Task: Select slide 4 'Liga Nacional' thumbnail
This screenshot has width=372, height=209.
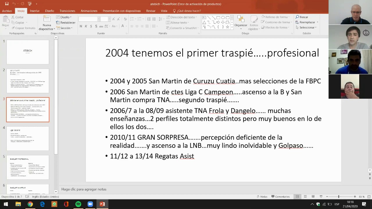Action: [28, 138]
